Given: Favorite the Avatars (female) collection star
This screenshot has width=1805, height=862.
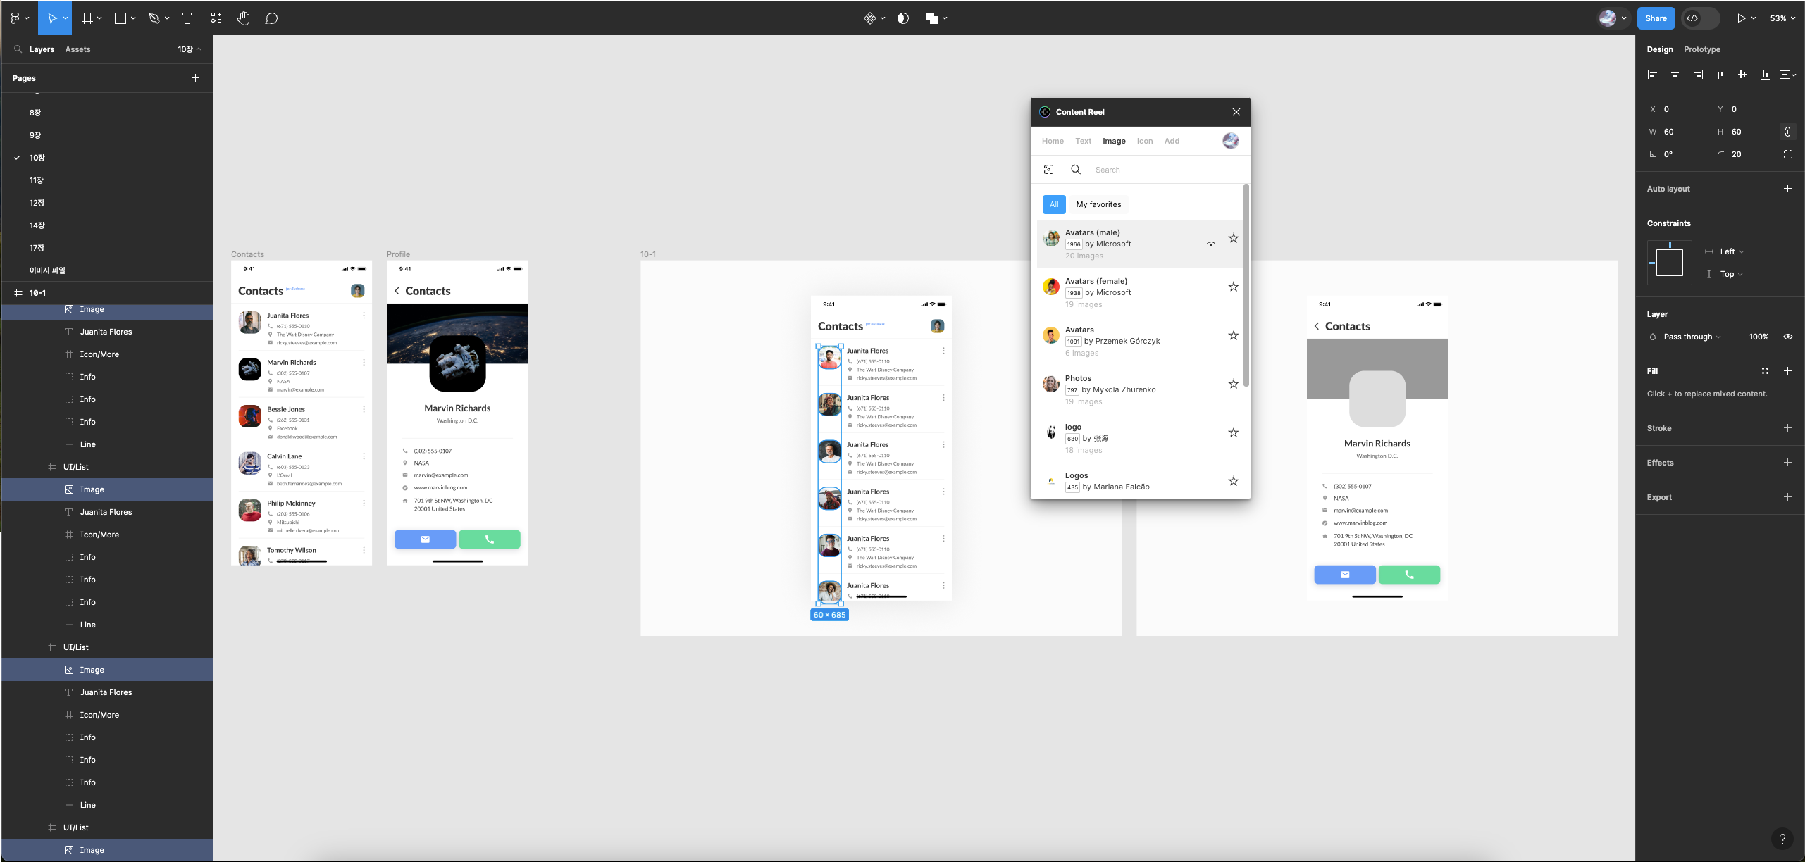Looking at the screenshot, I should pos(1233,287).
